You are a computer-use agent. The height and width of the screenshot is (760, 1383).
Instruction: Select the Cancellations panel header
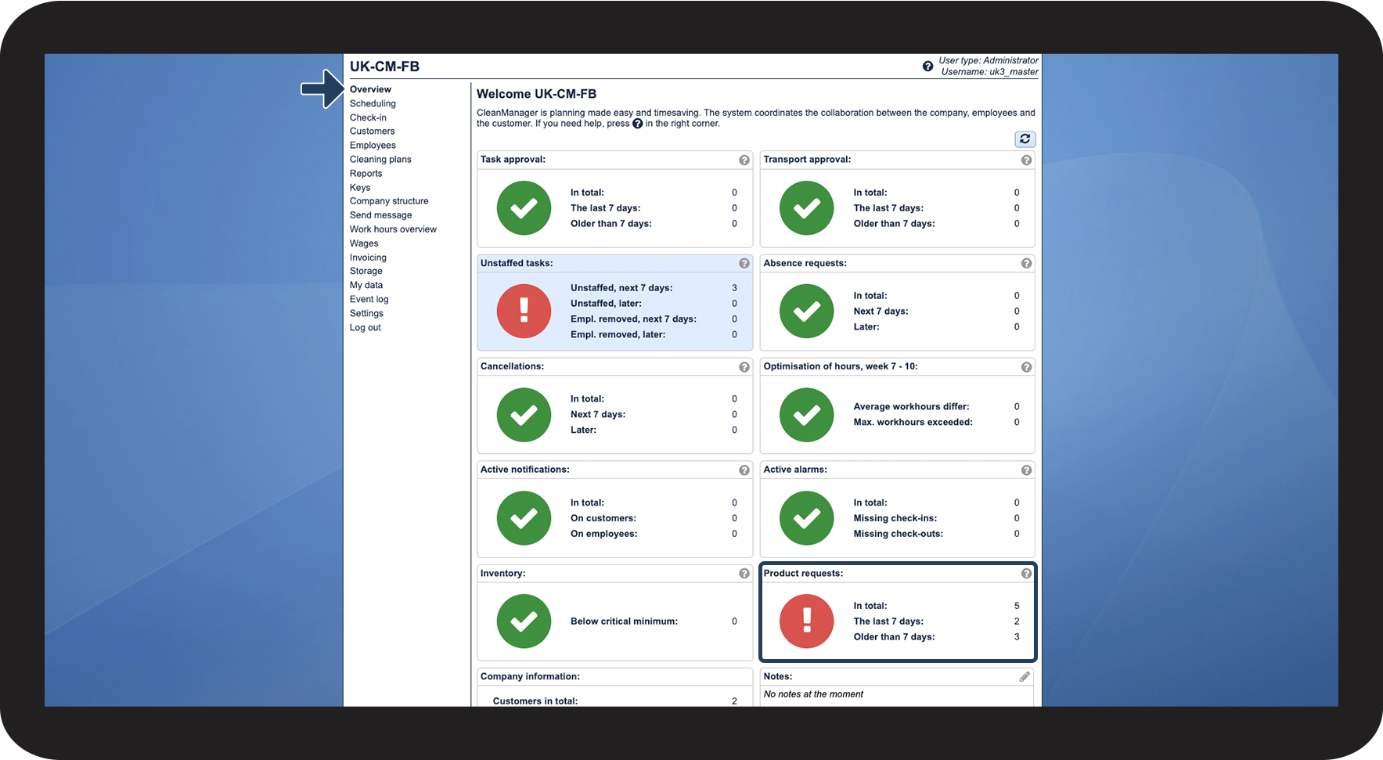pyautogui.click(x=513, y=366)
